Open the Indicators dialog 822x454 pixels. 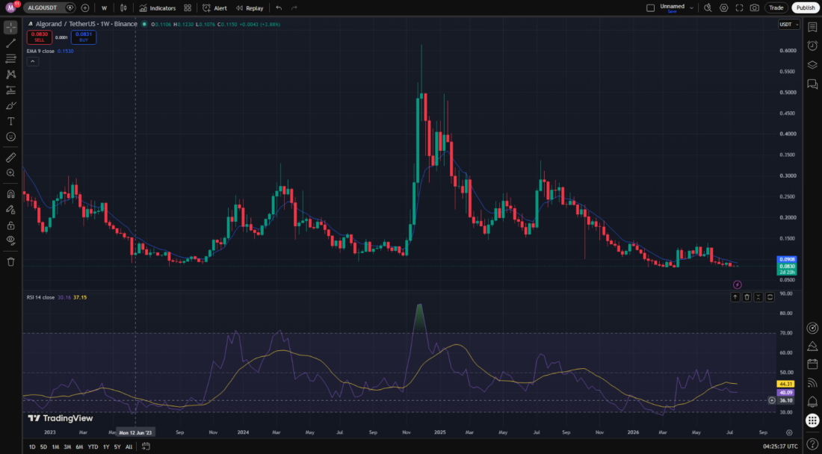[x=157, y=8]
